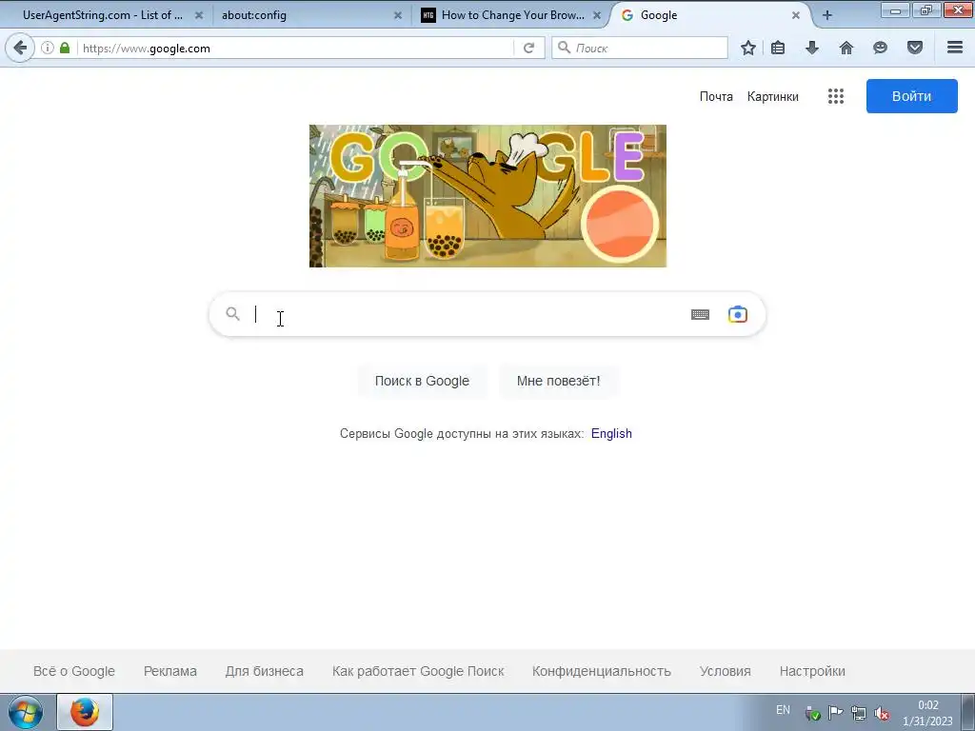Click the muted volume tray icon
Viewport: 975px width, 731px height.
(x=881, y=713)
